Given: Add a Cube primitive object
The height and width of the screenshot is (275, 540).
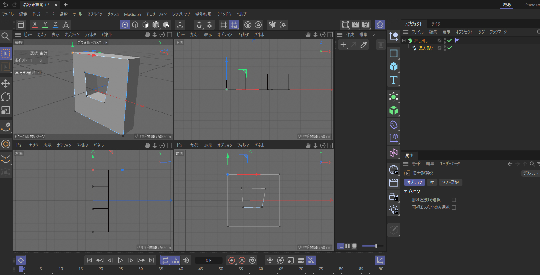Looking at the screenshot, I should [393, 67].
